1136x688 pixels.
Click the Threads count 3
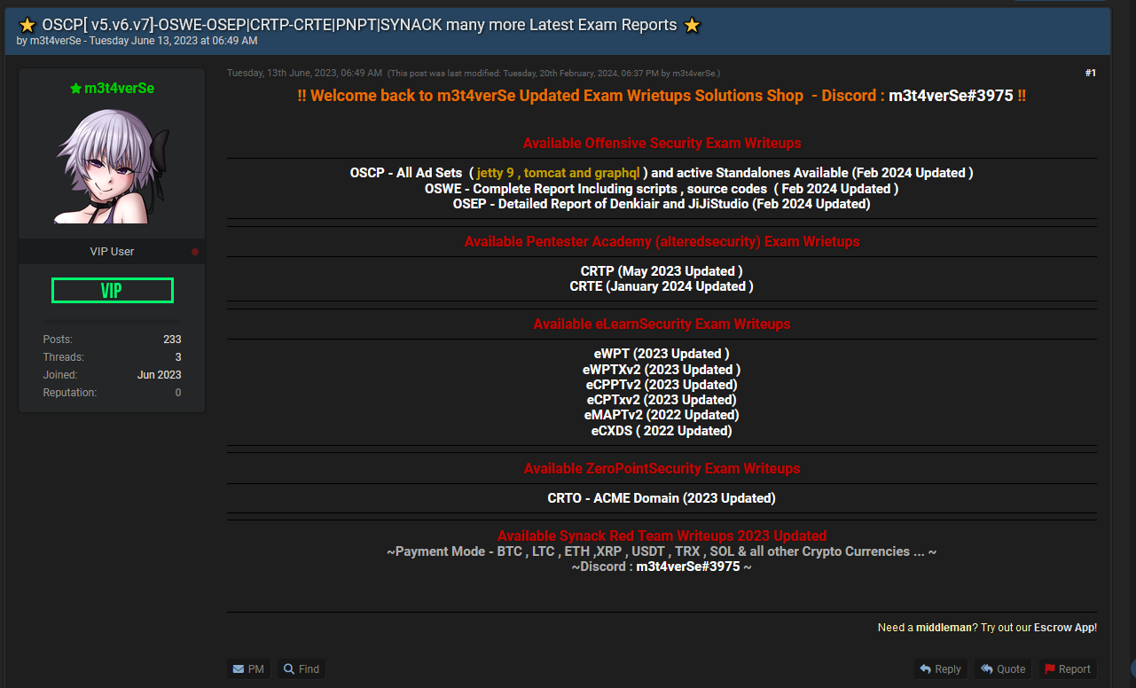coord(178,356)
